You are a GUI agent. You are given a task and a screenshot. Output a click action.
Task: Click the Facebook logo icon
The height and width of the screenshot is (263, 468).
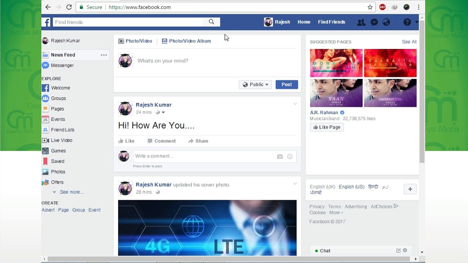pyautogui.click(x=46, y=22)
